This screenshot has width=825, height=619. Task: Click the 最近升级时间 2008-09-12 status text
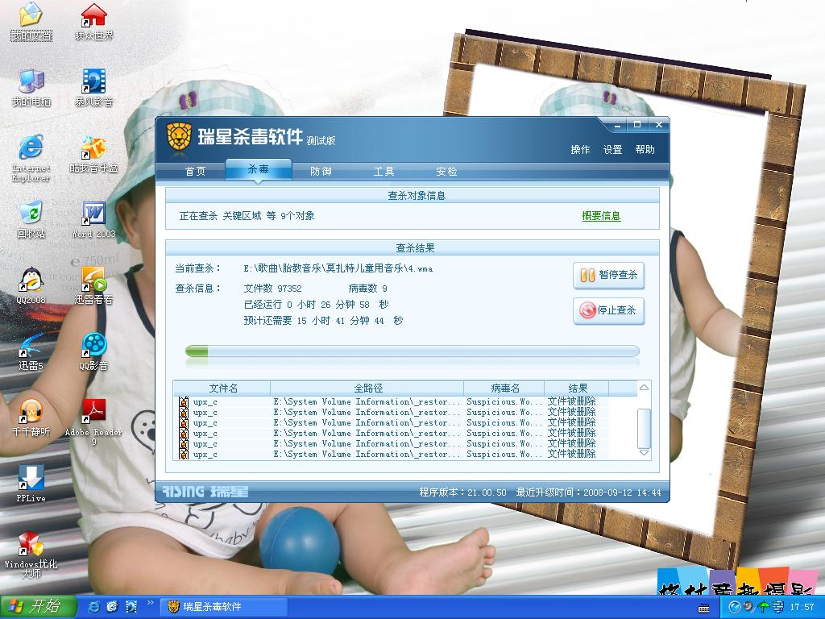pos(588,492)
